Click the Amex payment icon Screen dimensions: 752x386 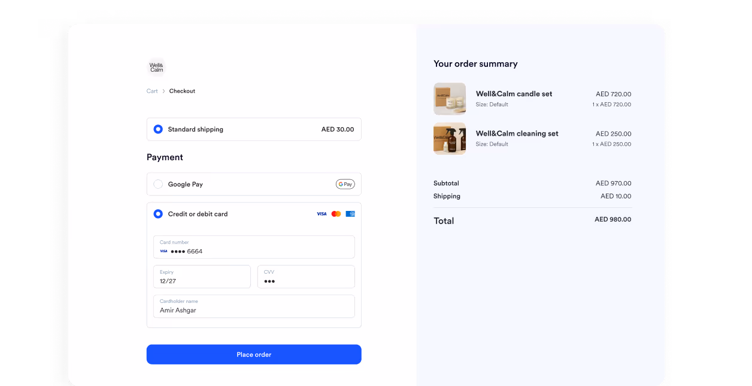(x=350, y=213)
